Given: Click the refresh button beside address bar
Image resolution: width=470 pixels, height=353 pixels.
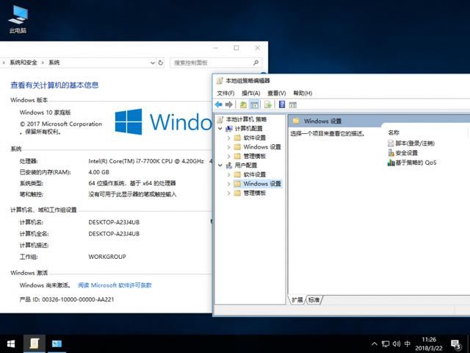Looking at the screenshot, I should coord(161,63).
